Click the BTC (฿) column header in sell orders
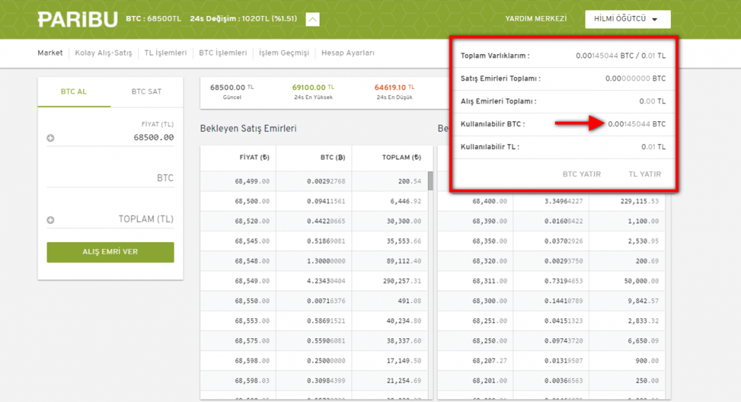Viewport: 741px width, 402px height. point(333,157)
